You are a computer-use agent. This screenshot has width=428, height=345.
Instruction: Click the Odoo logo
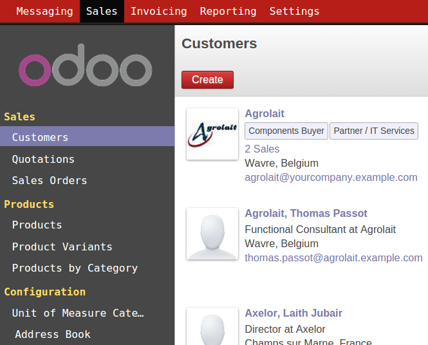tap(85, 65)
